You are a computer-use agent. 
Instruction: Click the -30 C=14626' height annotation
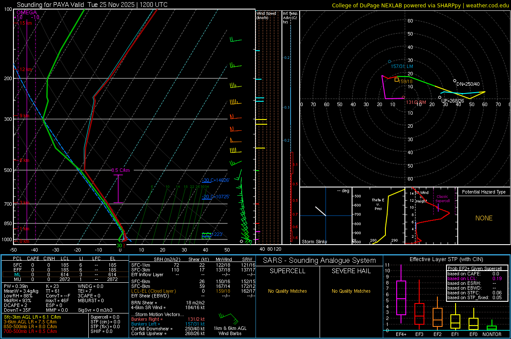point(216,180)
